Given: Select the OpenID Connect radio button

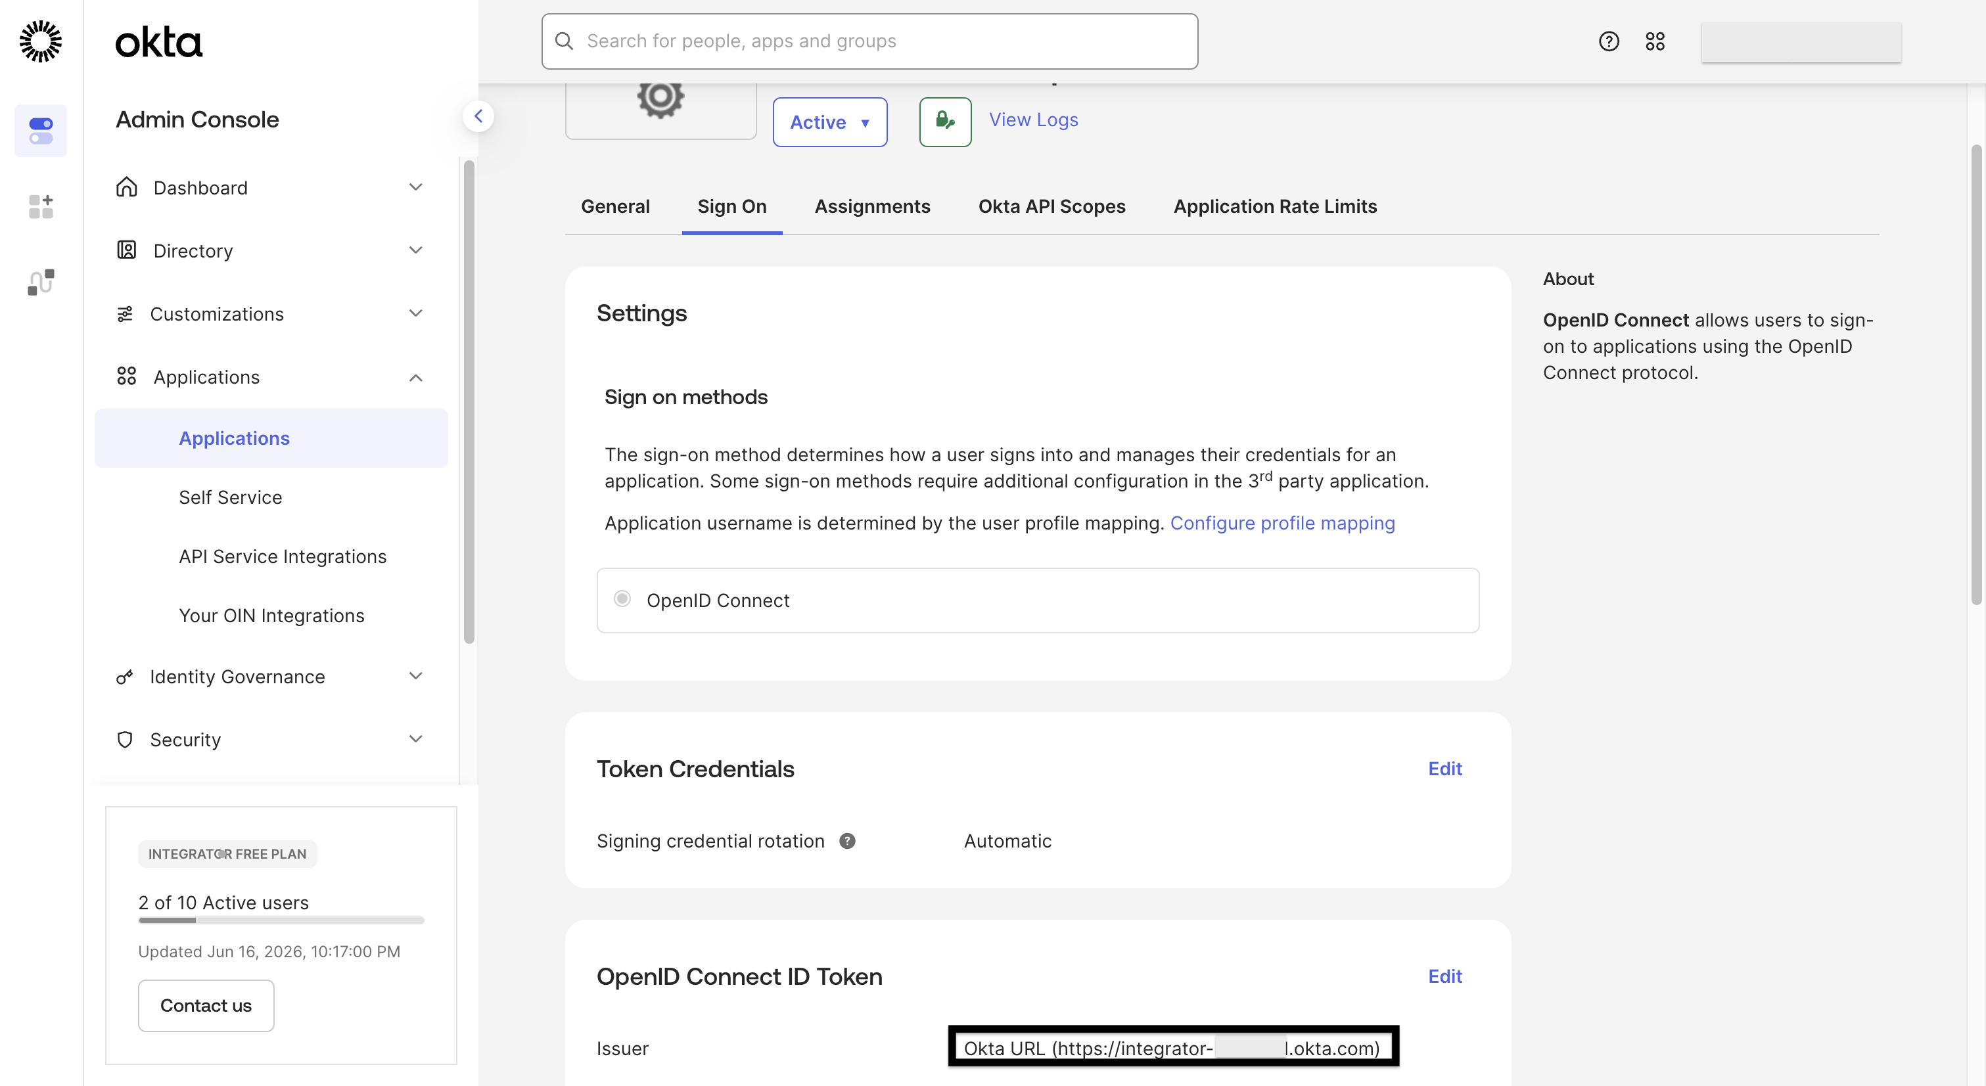Looking at the screenshot, I should (622, 599).
